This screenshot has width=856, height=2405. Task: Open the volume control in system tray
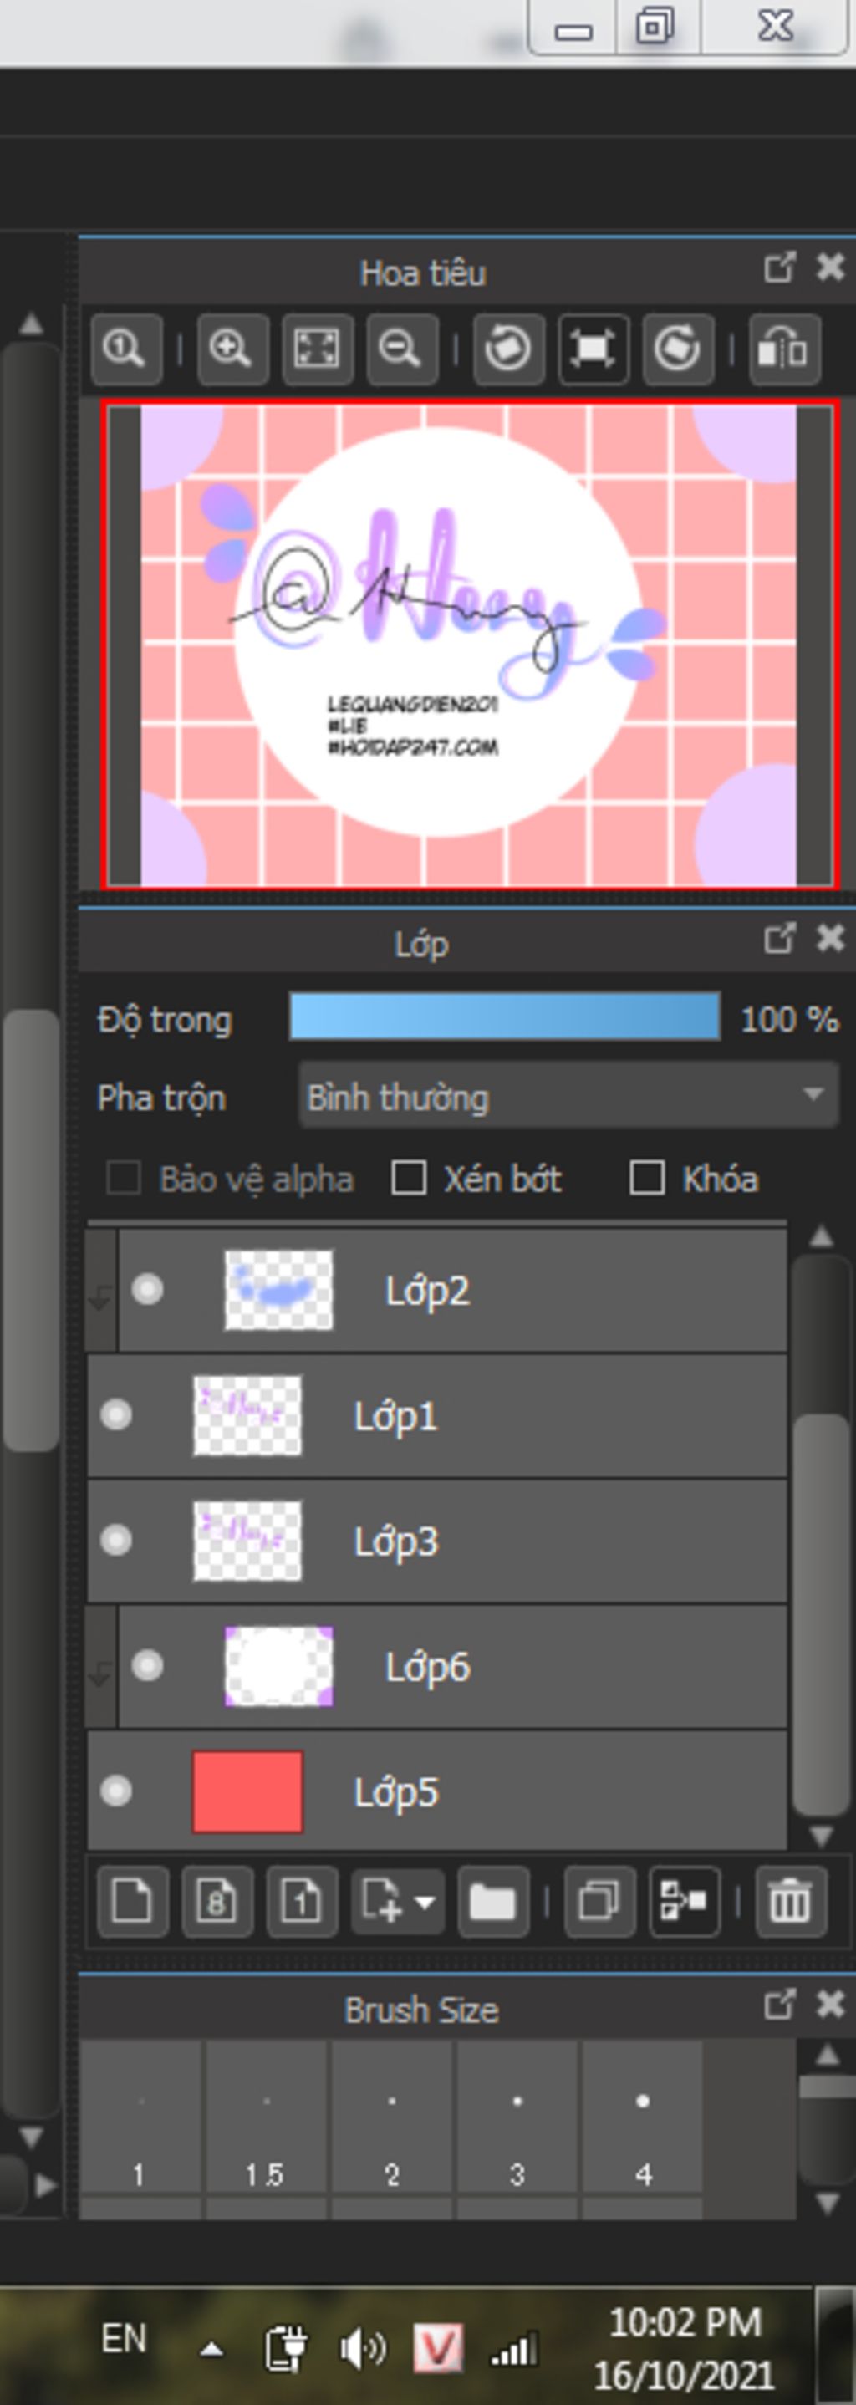click(x=361, y=2347)
